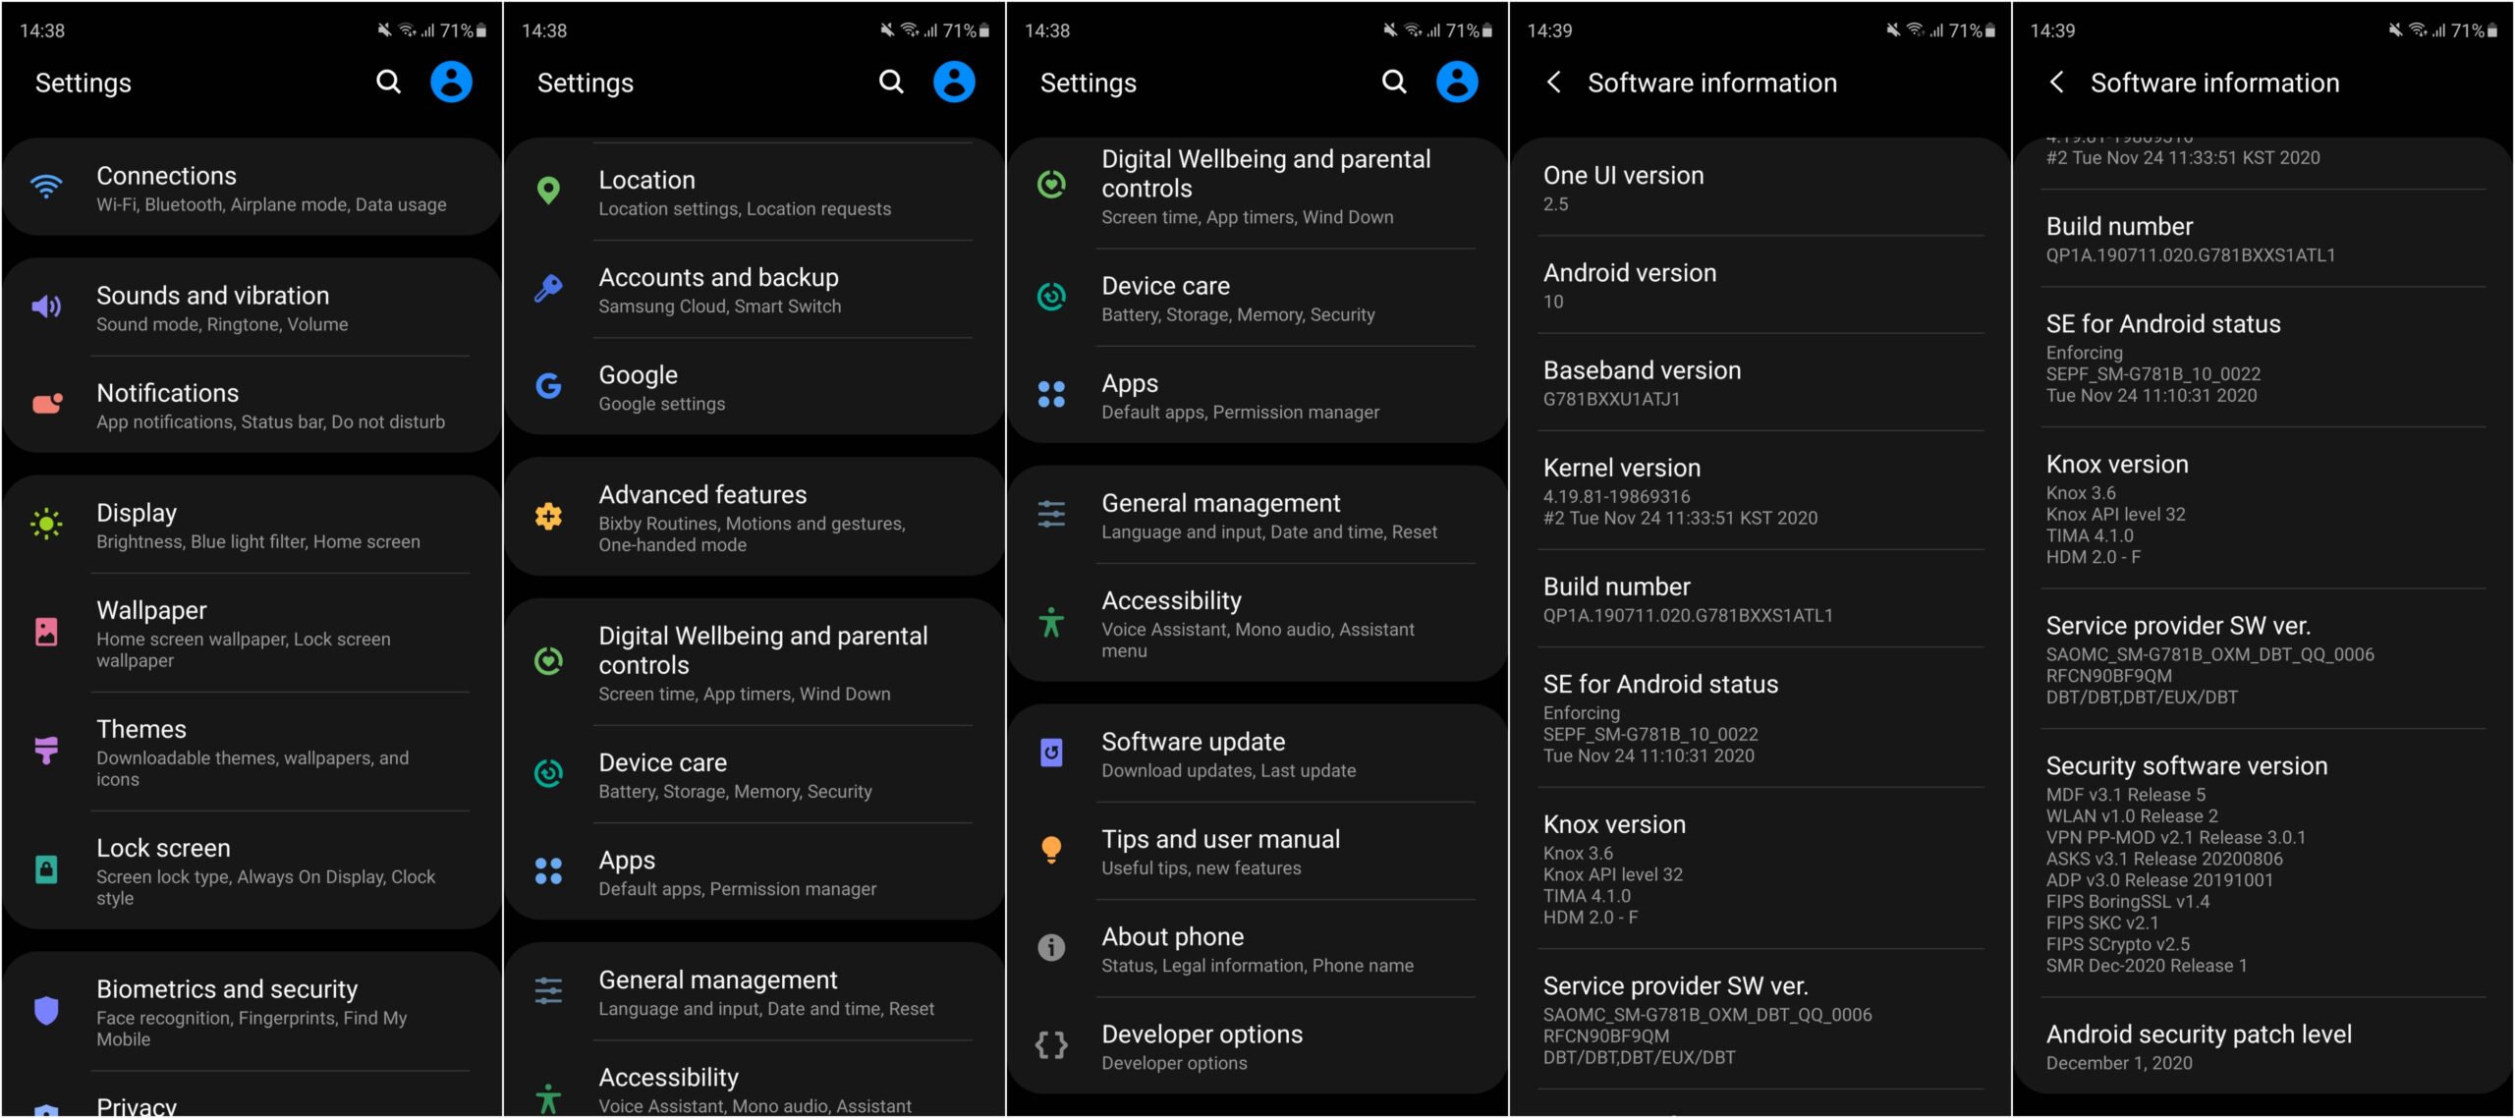2515x1118 pixels.
Task: Tap "Knox version" in the fourth screenshot
Action: pyautogui.click(x=1760, y=868)
